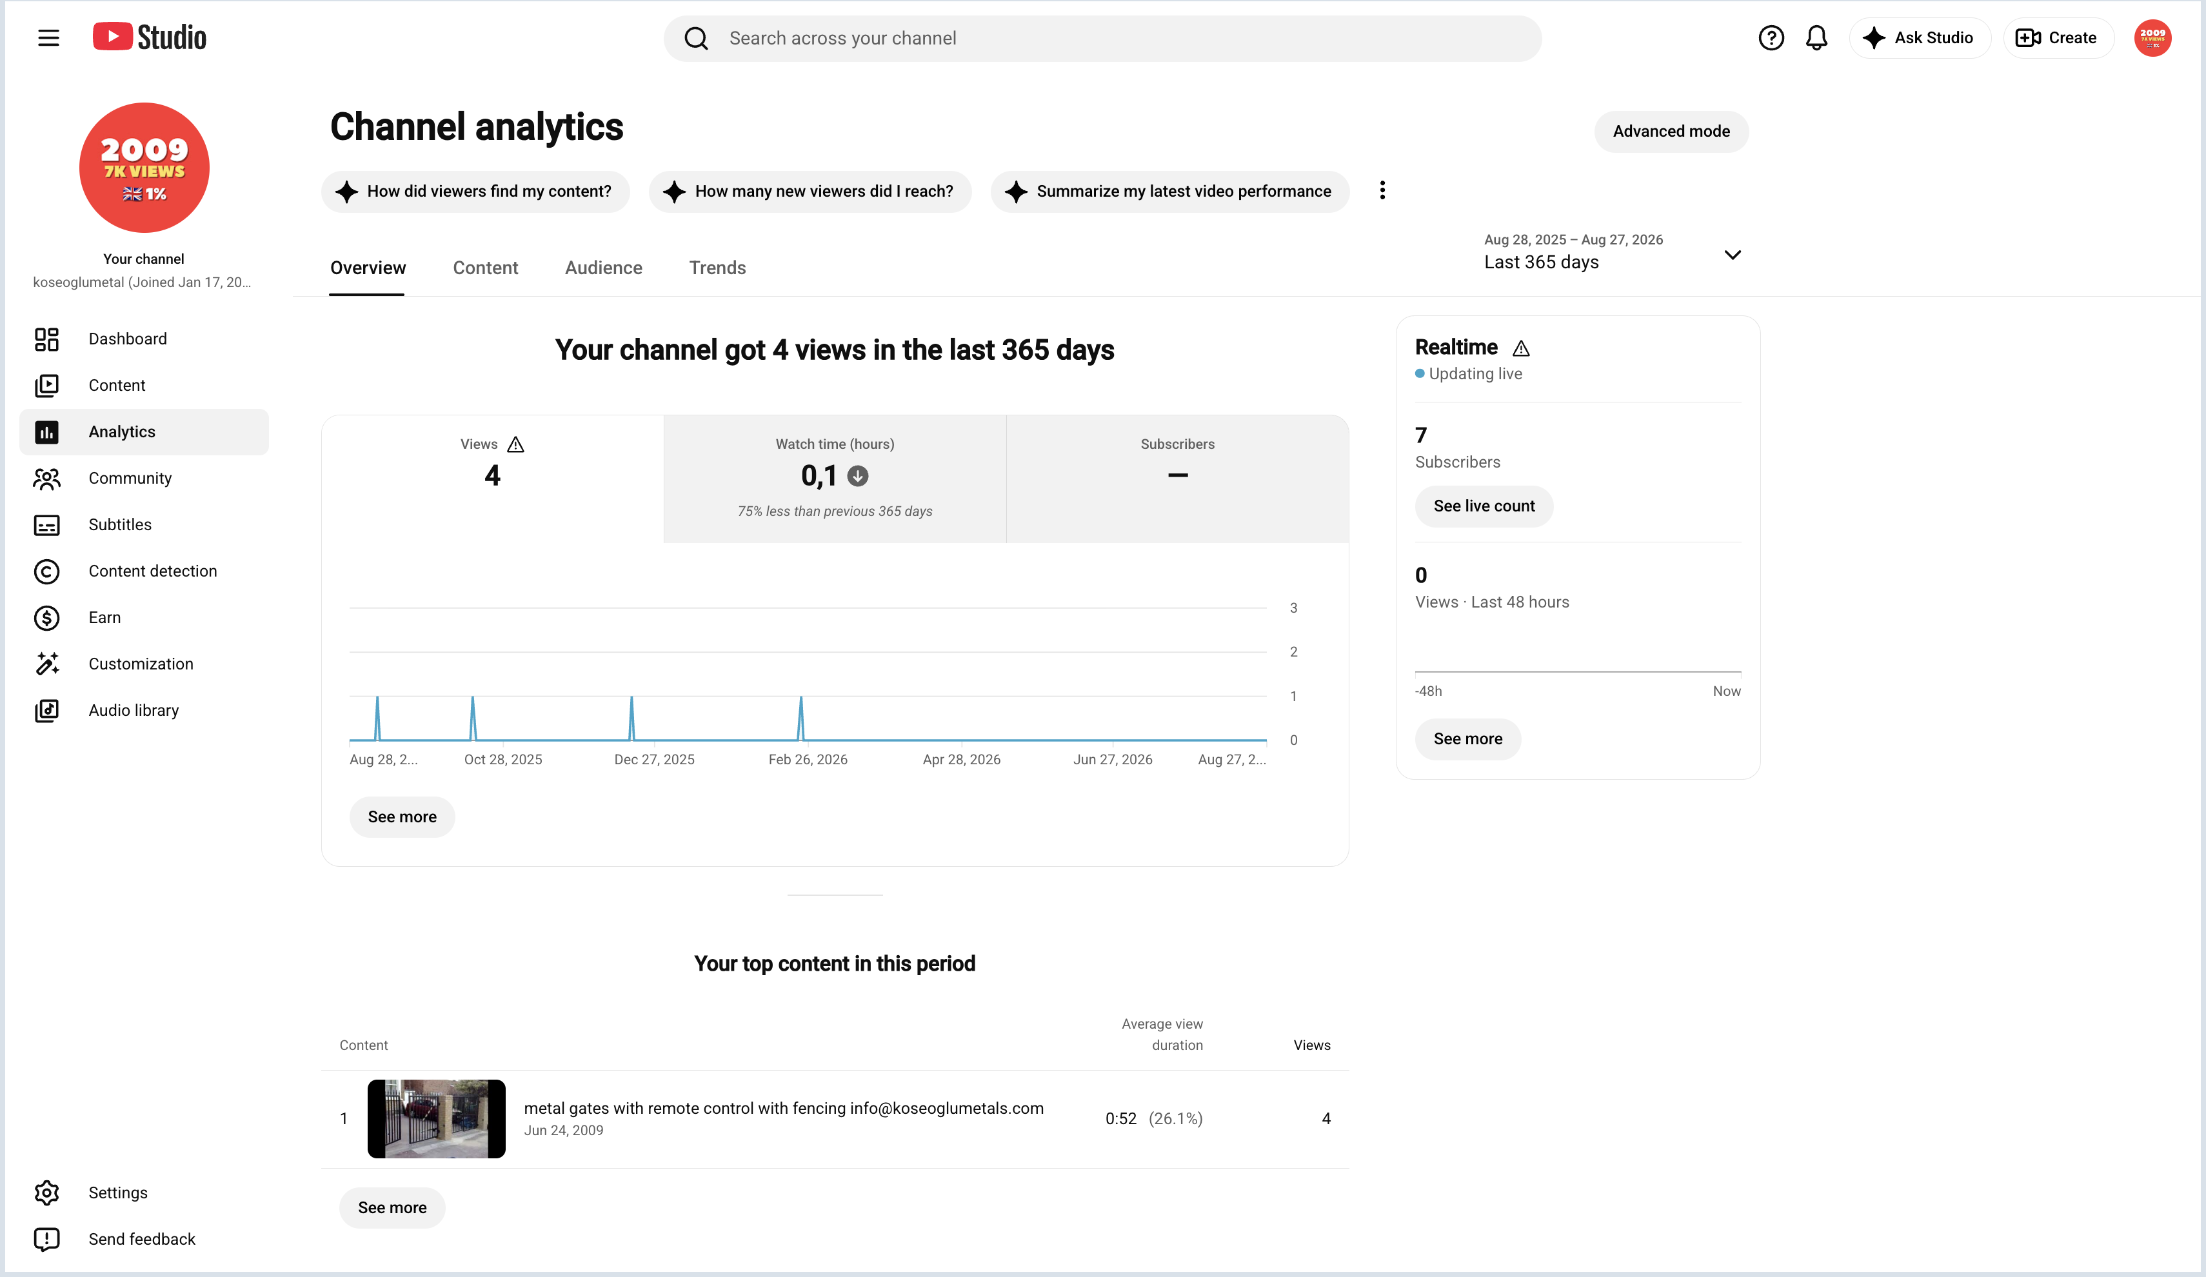Select the Subscribers metric card
Viewport: 2206px width, 1277px height.
click(x=1177, y=479)
